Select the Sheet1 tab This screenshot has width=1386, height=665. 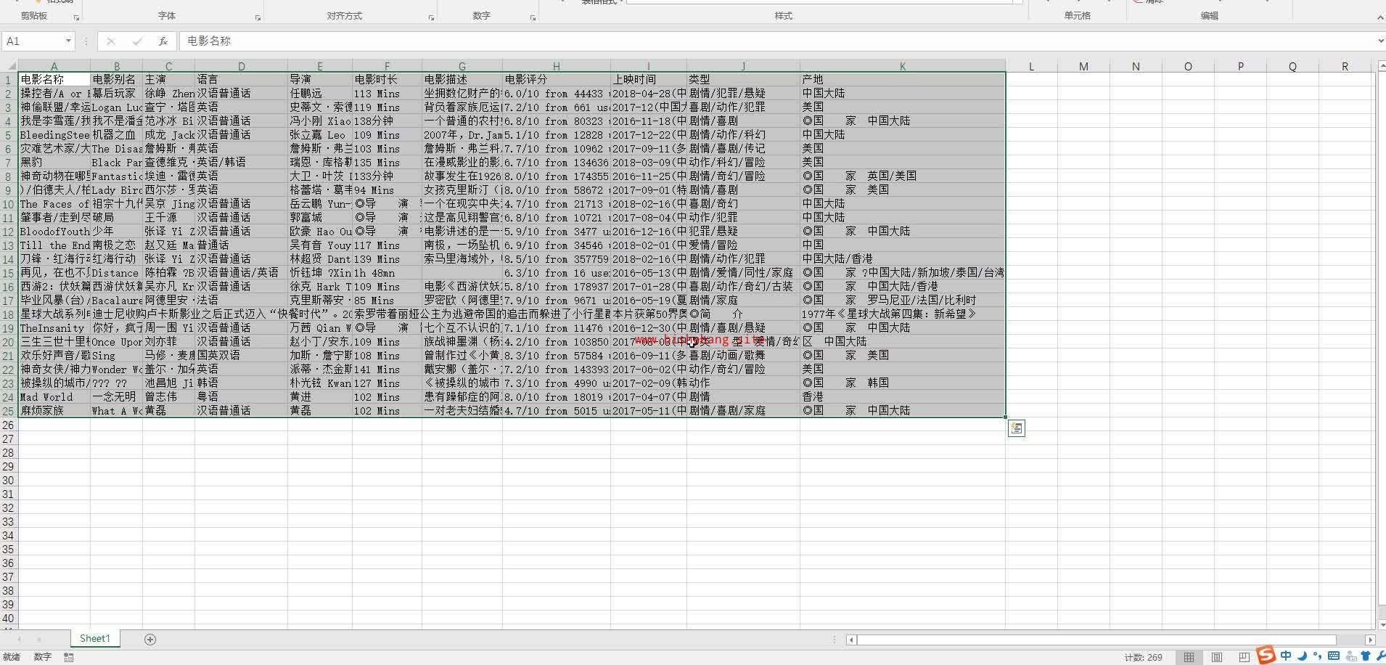95,639
